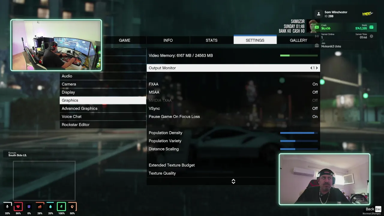Open the INFO tab
384x216 pixels.
pyautogui.click(x=168, y=40)
